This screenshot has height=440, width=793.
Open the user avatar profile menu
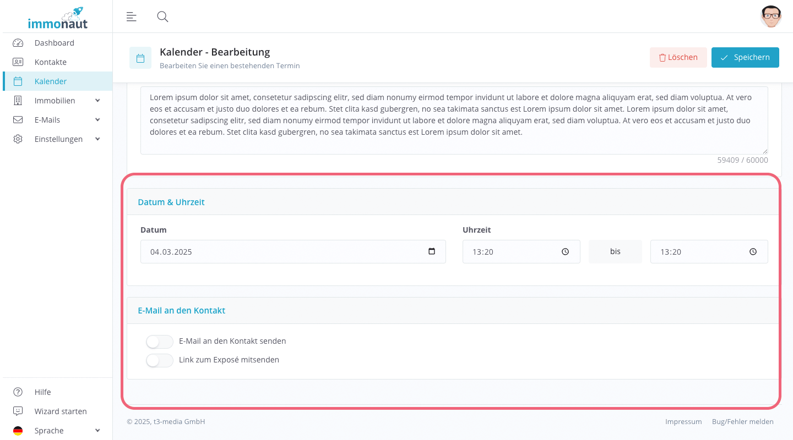[x=770, y=16]
